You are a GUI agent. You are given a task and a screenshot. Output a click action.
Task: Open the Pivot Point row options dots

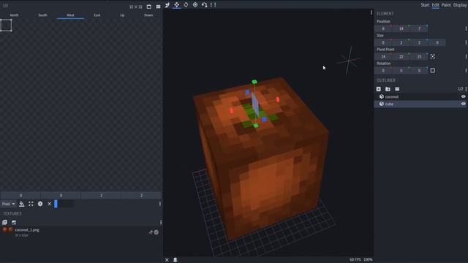pyautogui.click(x=466, y=56)
